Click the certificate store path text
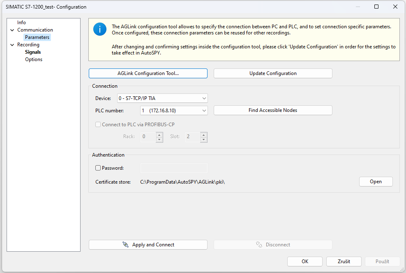406x273 pixels. [182, 182]
